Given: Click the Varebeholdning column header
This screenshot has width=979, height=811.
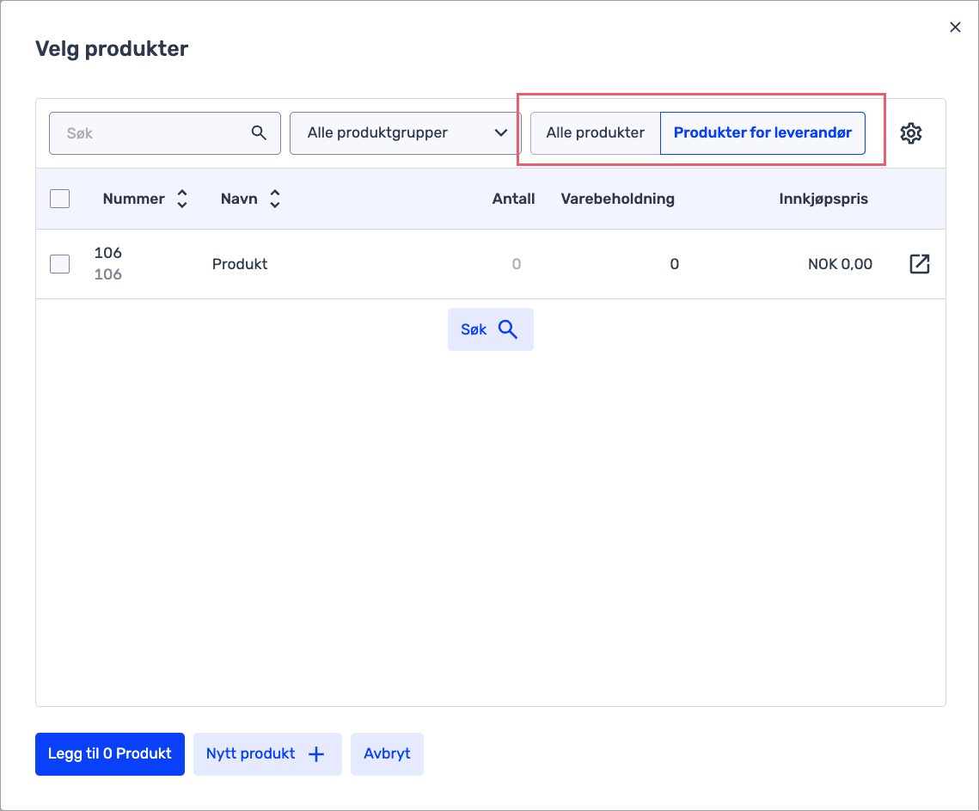Looking at the screenshot, I should tap(617, 200).
